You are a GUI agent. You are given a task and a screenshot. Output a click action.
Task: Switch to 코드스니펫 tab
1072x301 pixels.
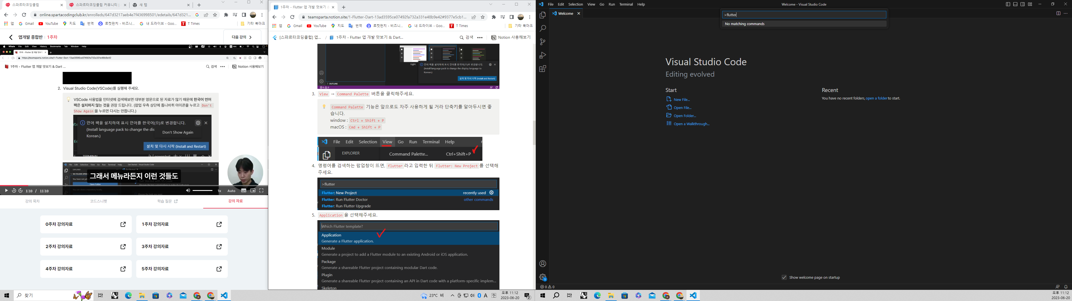pyautogui.click(x=99, y=201)
